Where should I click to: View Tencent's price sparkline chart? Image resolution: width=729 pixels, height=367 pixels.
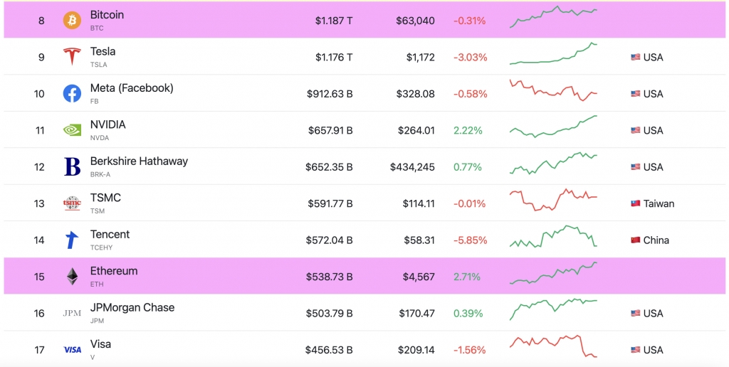553,236
